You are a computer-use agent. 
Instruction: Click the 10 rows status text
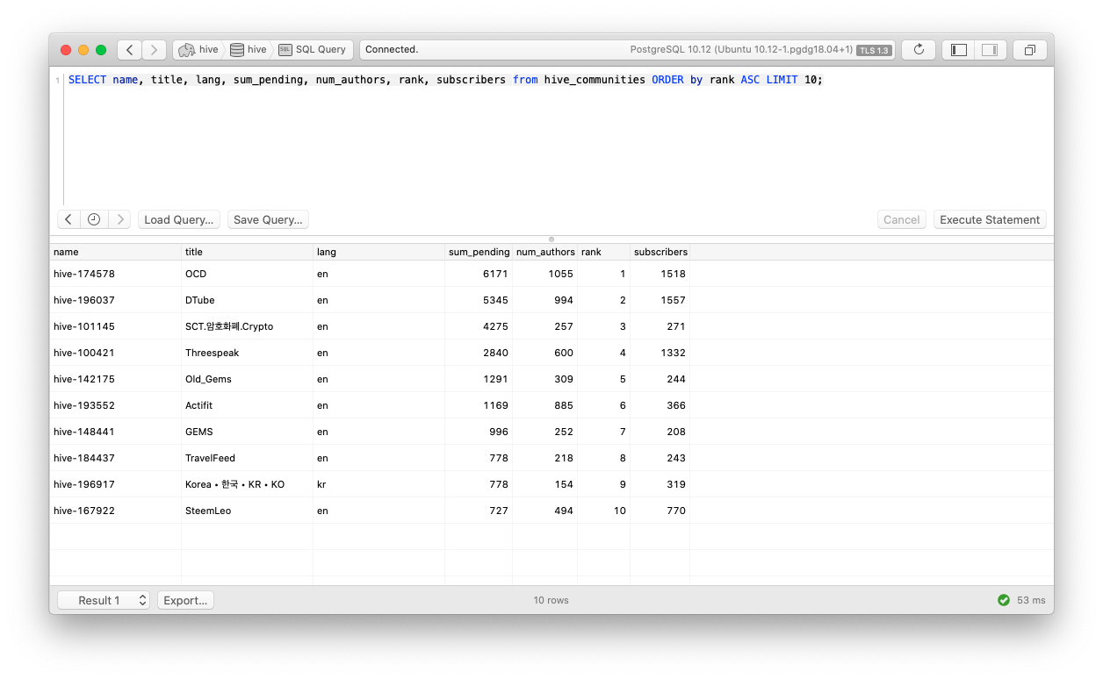pos(551,600)
